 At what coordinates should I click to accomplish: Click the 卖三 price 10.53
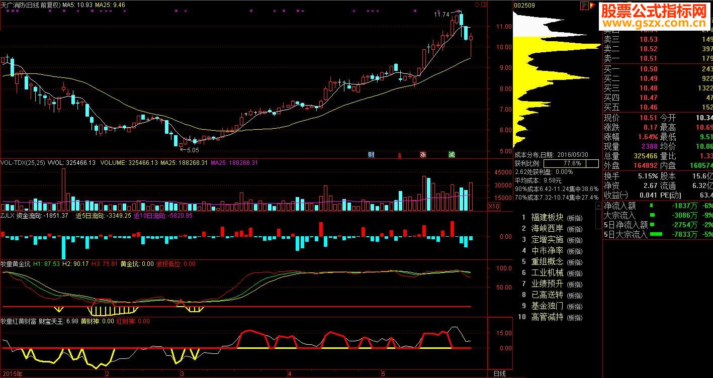pyautogui.click(x=648, y=39)
